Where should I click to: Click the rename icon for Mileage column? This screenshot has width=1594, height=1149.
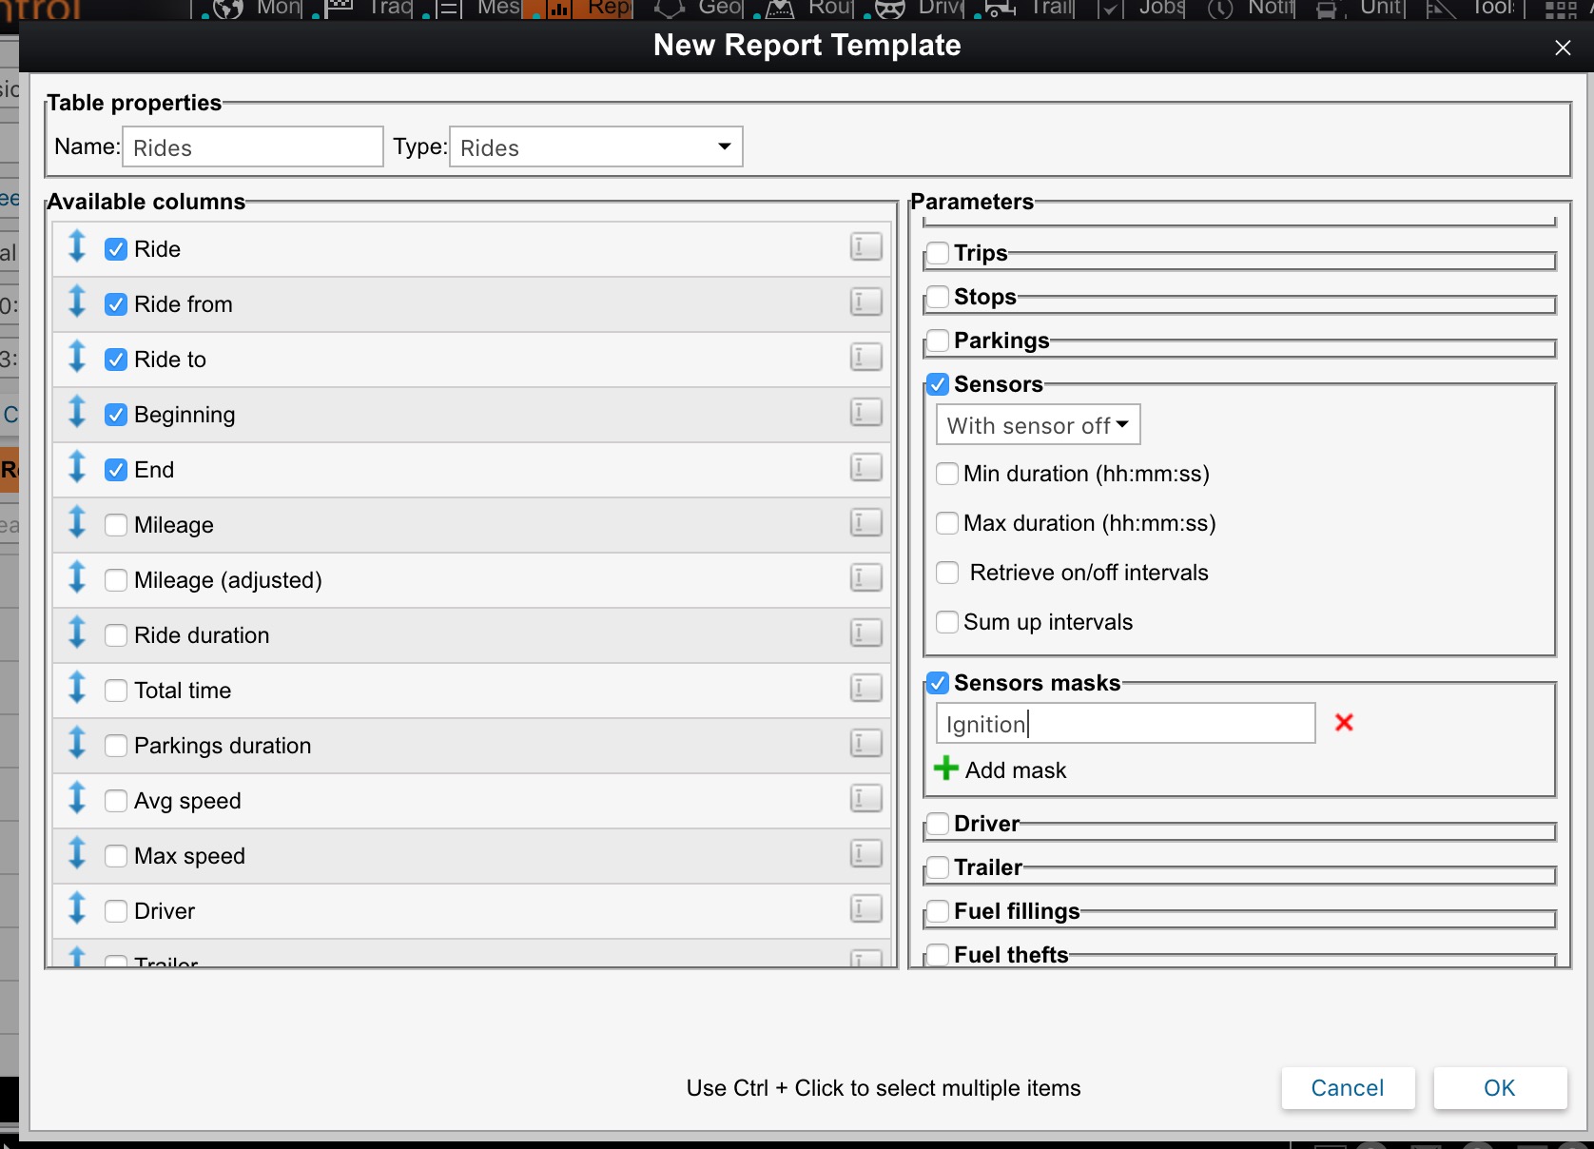[x=865, y=523]
